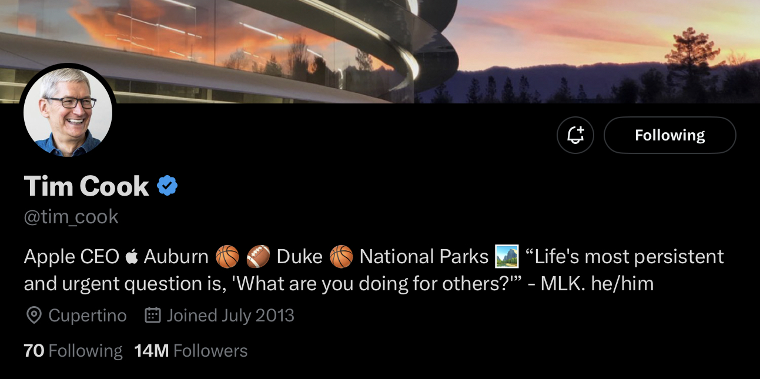Click the he/him pronouns in bio
This screenshot has height=379, width=760.
[x=622, y=284]
